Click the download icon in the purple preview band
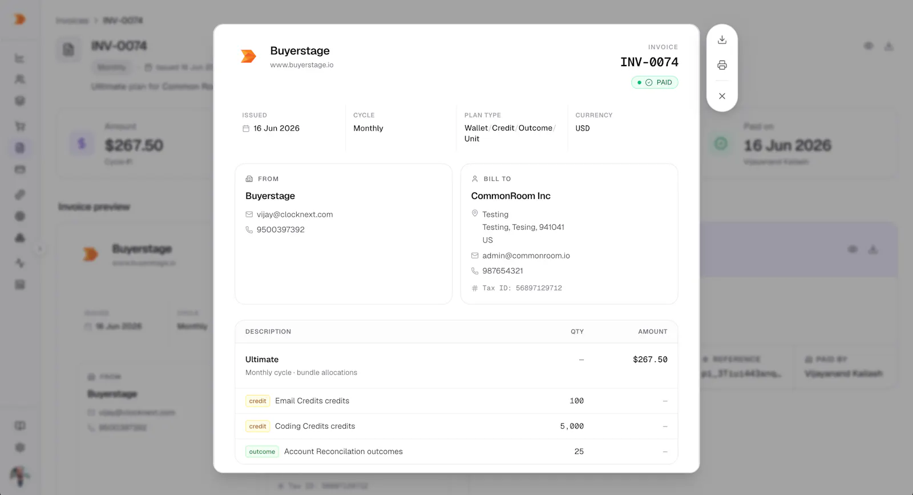This screenshot has height=495, width=913. [x=873, y=249]
